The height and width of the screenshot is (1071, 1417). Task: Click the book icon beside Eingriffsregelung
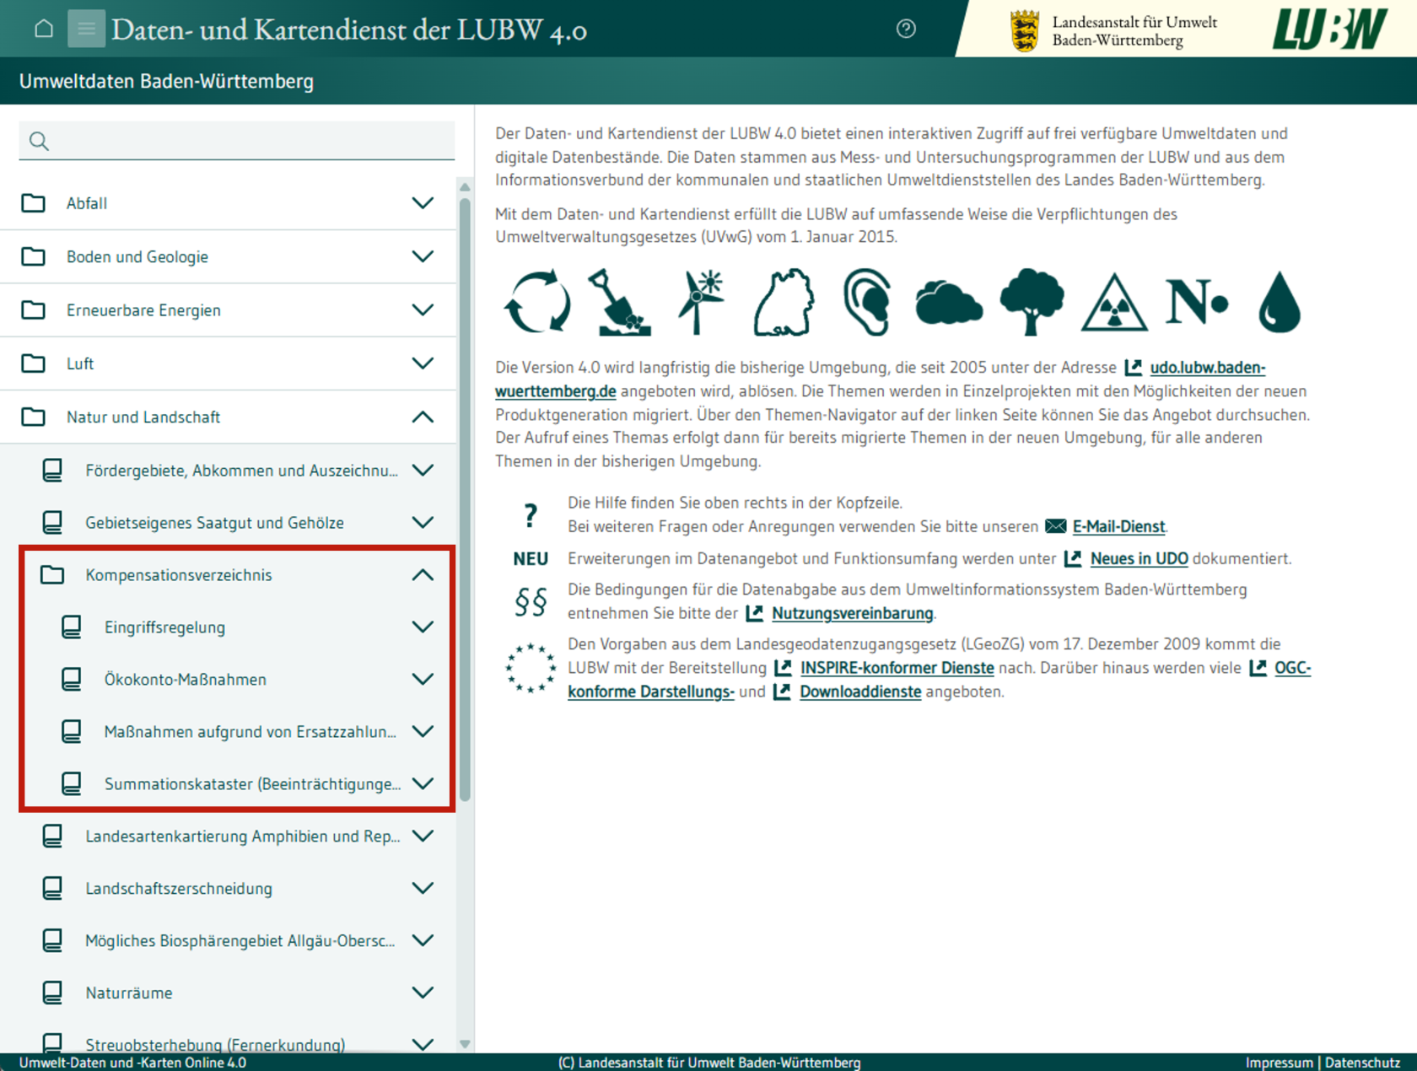click(x=72, y=627)
